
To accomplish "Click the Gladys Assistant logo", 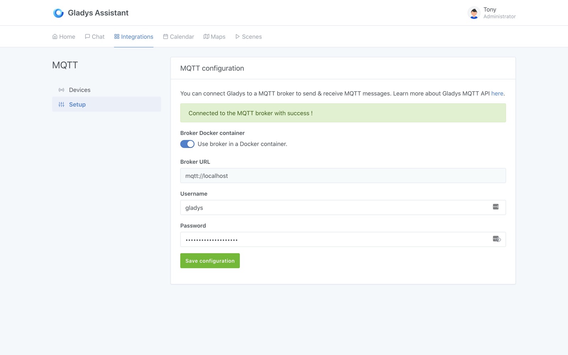I will click(58, 12).
